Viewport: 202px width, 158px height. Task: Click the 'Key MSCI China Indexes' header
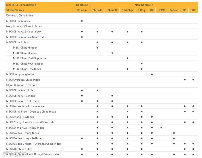click(21, 5)
